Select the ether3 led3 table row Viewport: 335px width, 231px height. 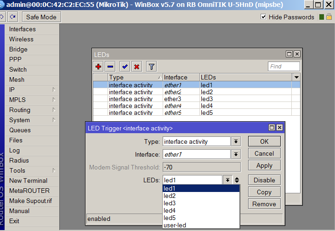click(x=197, y=99)
